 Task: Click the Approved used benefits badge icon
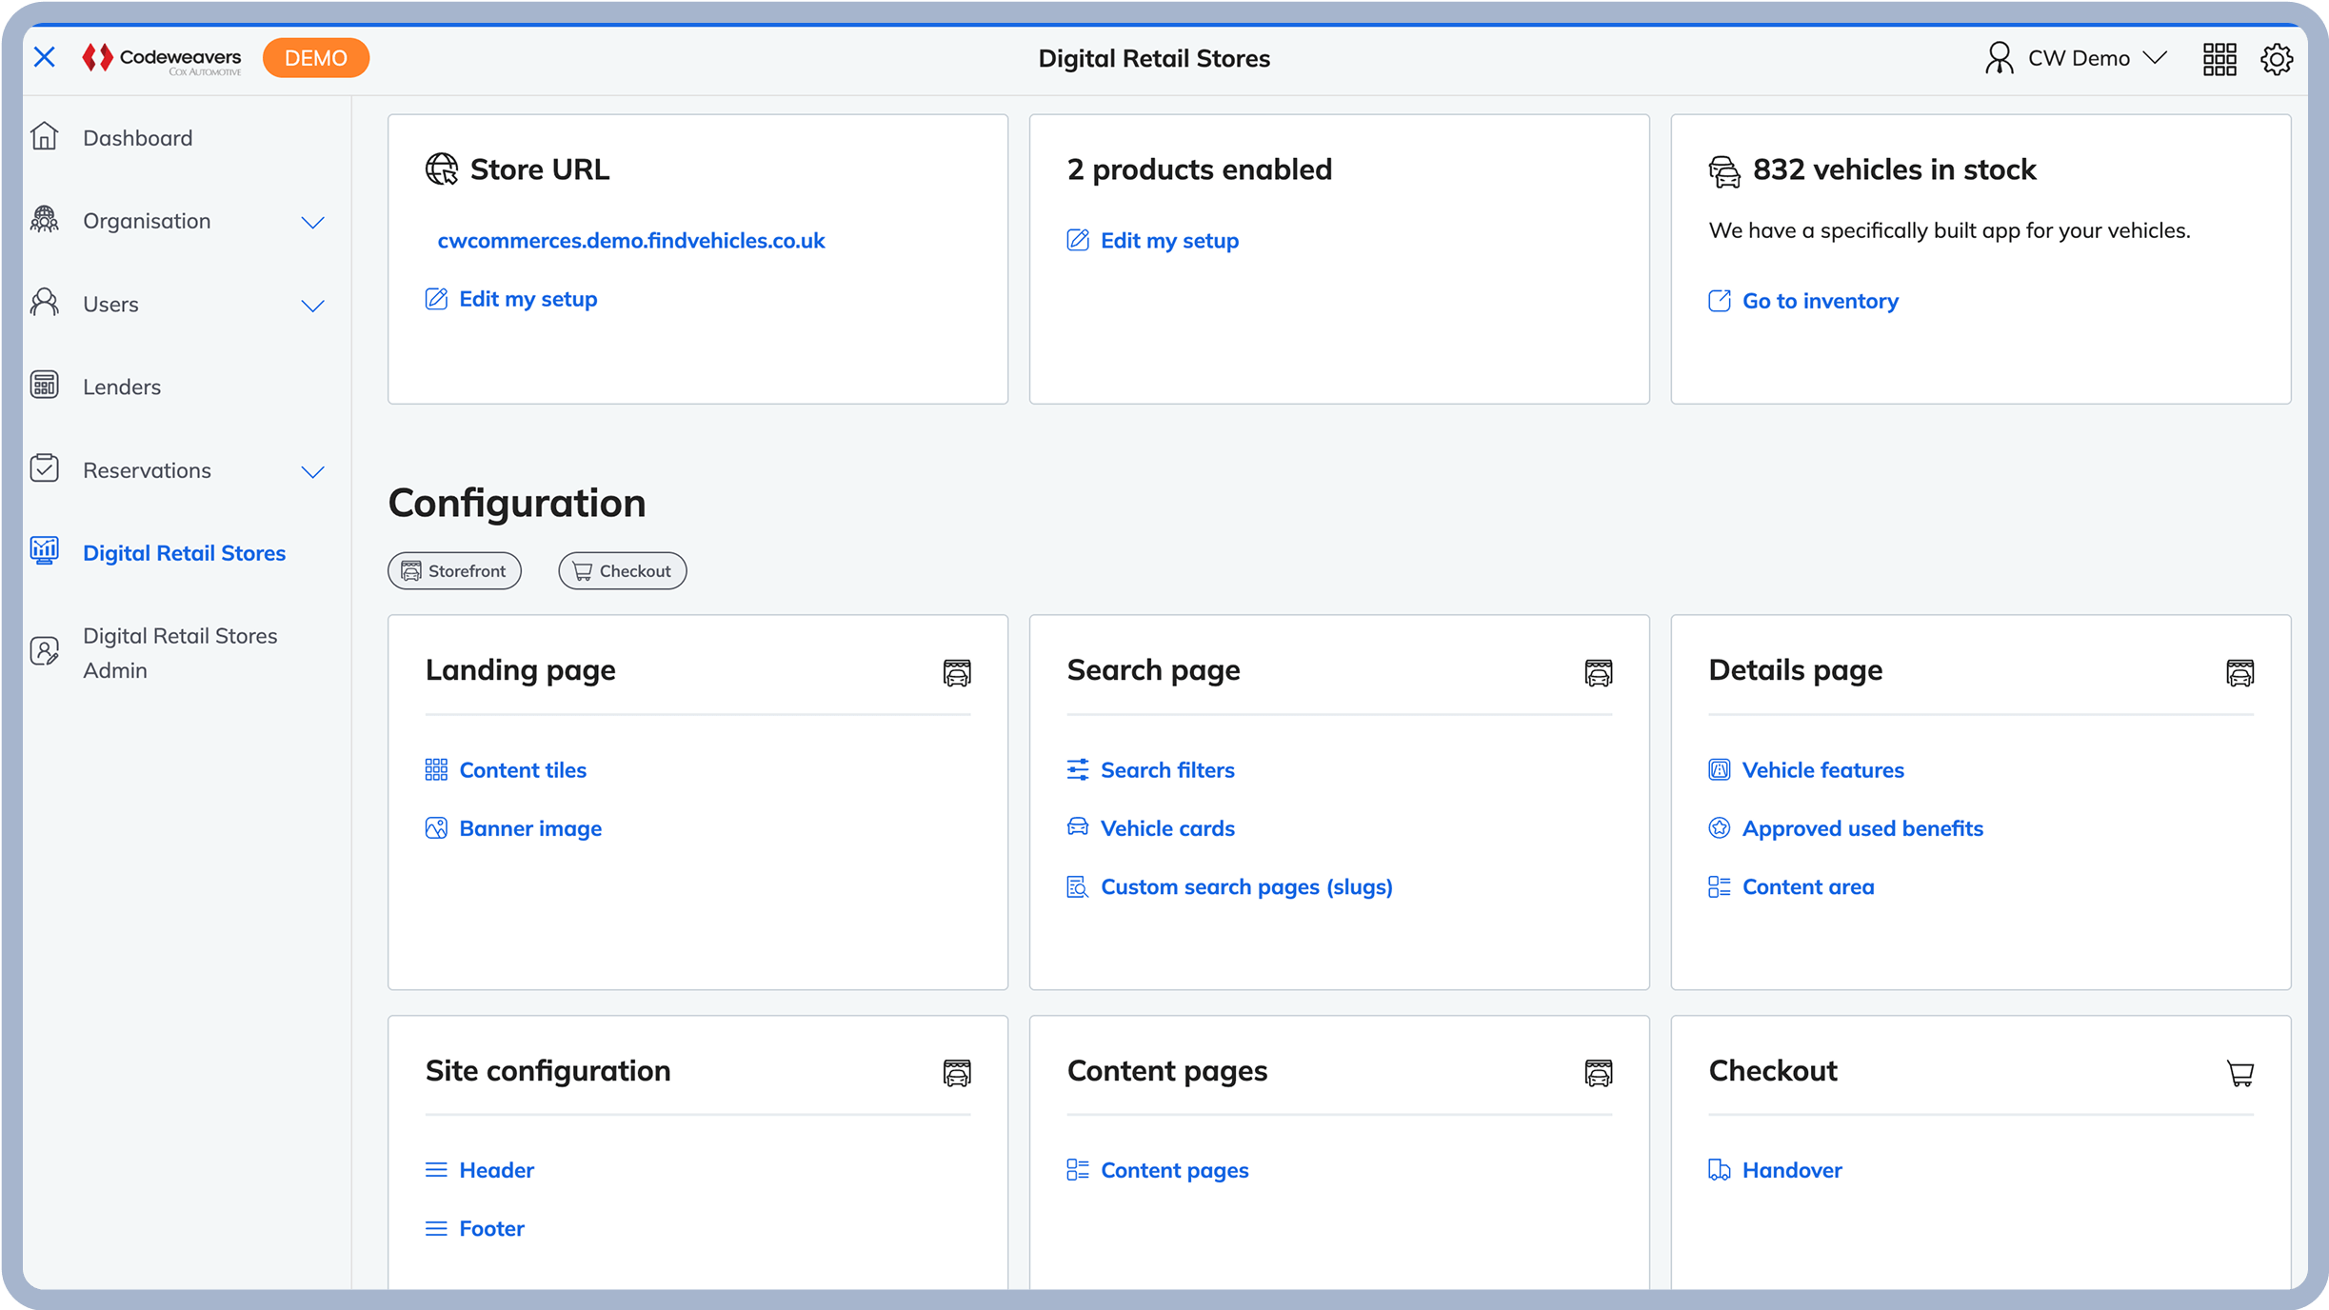[1720, 828]
